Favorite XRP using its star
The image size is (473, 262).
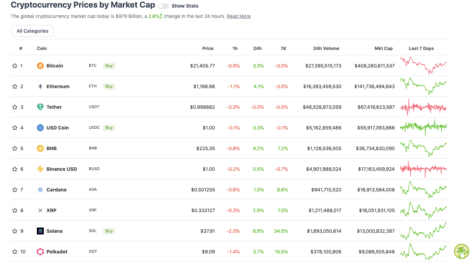(15, 210)
